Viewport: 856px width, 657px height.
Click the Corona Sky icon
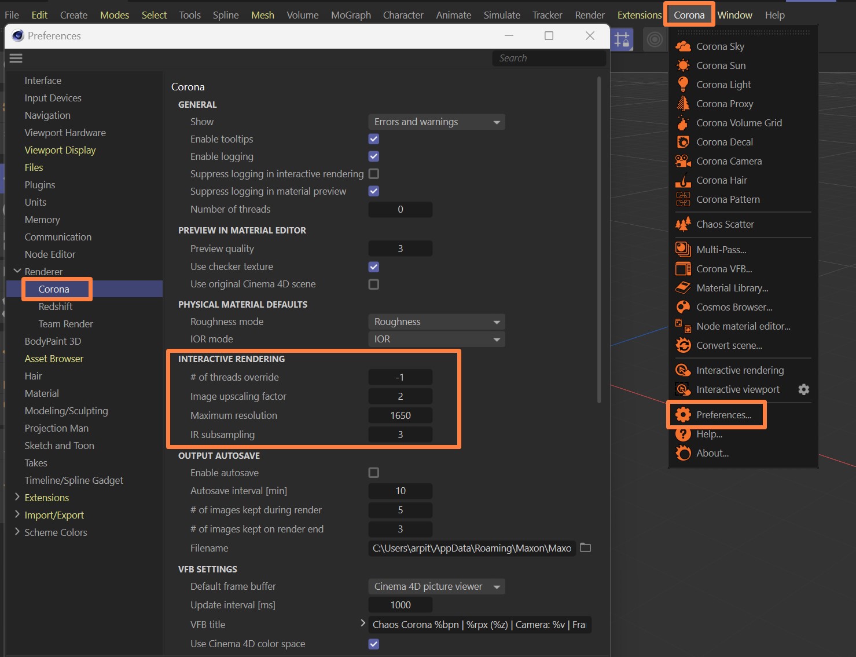[x=683, y=46]
